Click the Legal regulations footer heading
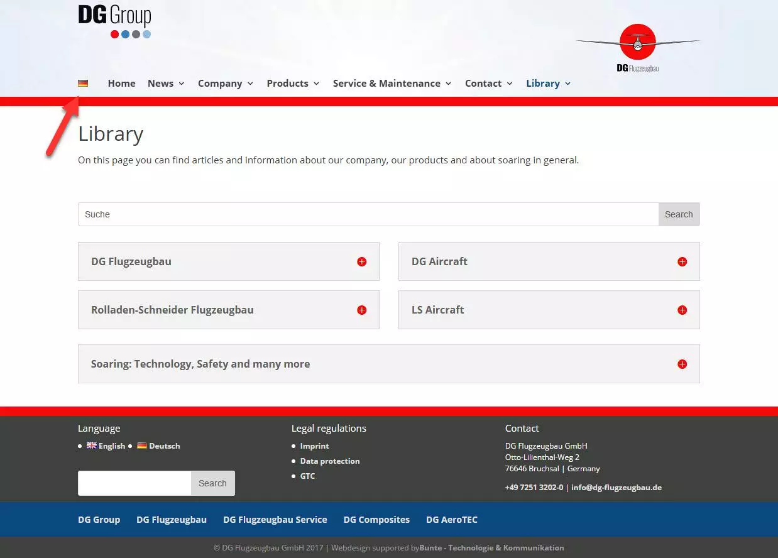The image size is (778, 558). coord(329,428)
